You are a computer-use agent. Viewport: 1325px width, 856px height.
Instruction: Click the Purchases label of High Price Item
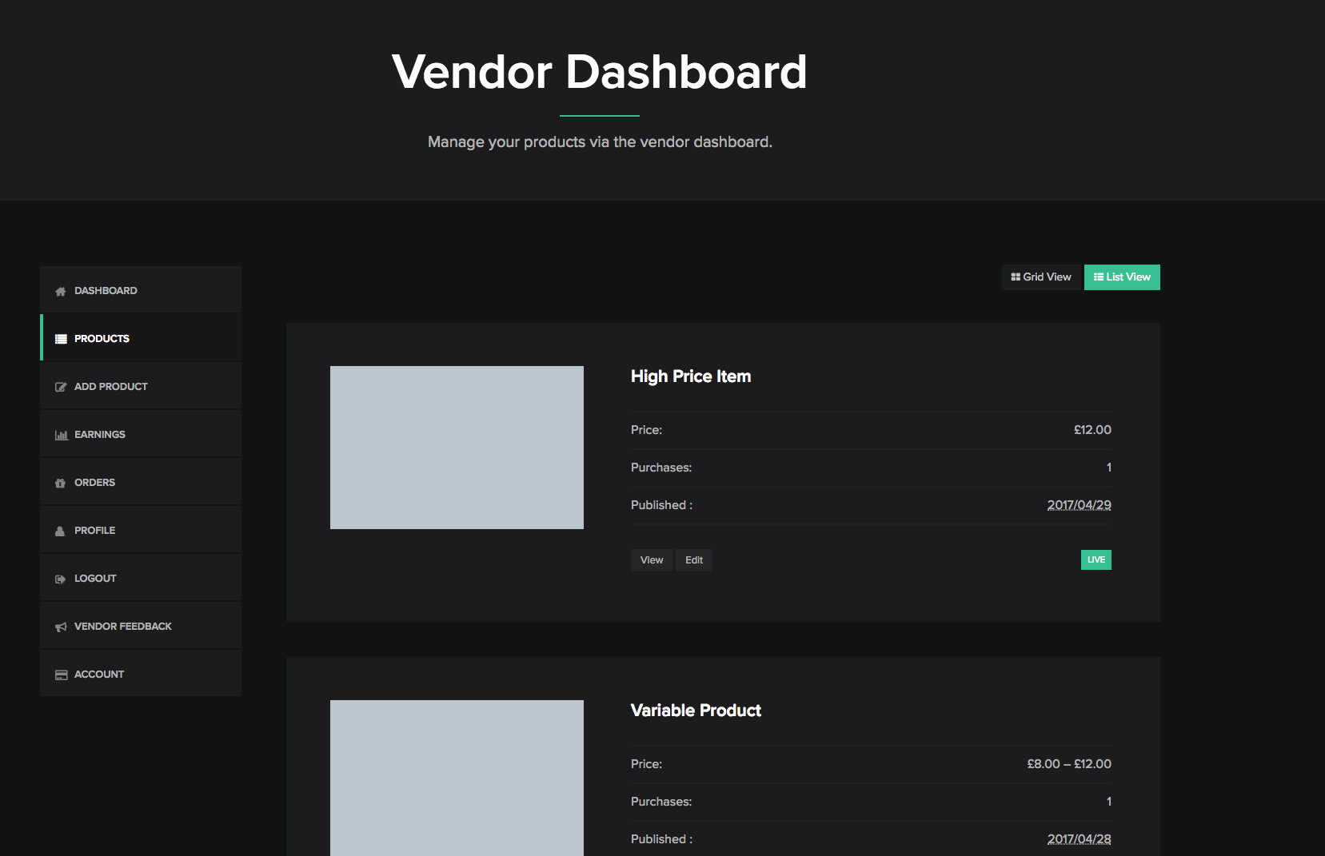point(661,468)
